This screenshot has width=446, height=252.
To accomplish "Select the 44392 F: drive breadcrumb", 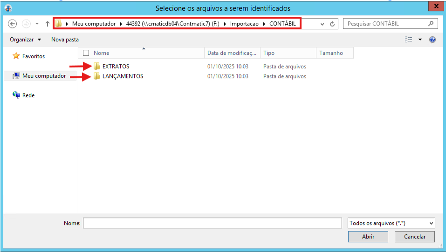I will [172, 24].
